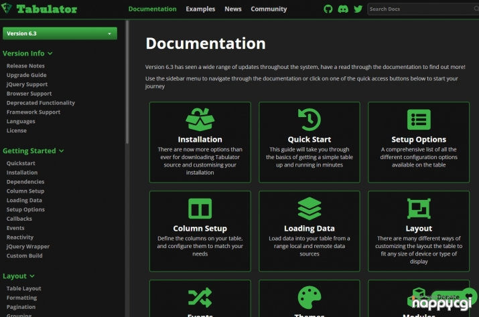Open the Version 6.3 dropdown
Image resolution: width=479 pixels, height=317 pixels.
tap(60, 33)
